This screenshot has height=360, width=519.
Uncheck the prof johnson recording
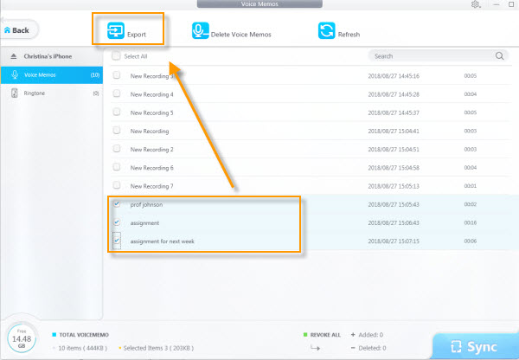[x=117, y=204]
